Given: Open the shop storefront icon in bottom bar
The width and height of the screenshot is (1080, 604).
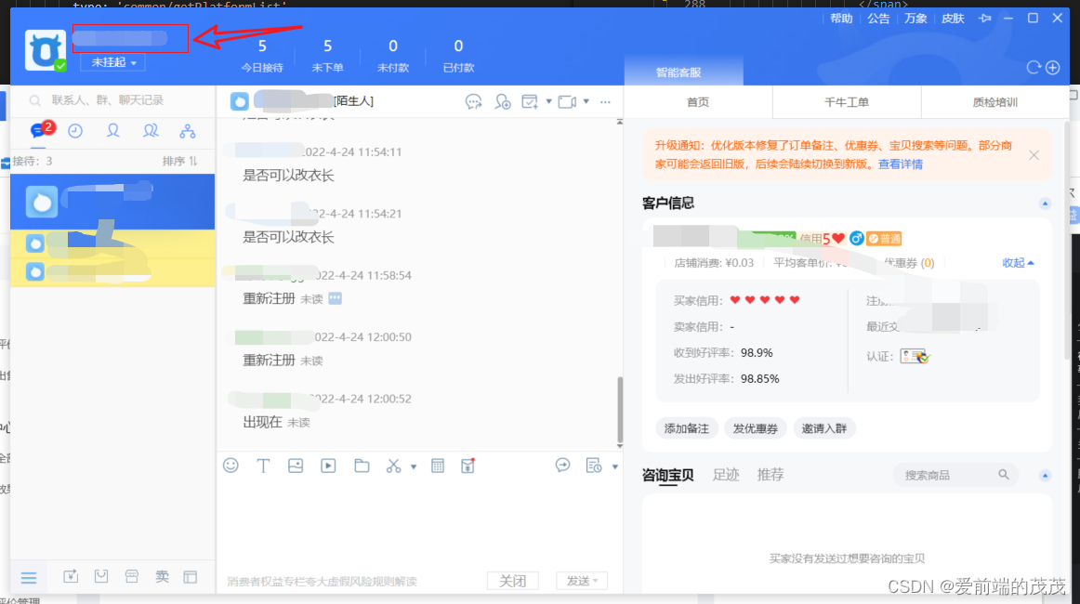Looking at the screenshot, I should (132, 576).
